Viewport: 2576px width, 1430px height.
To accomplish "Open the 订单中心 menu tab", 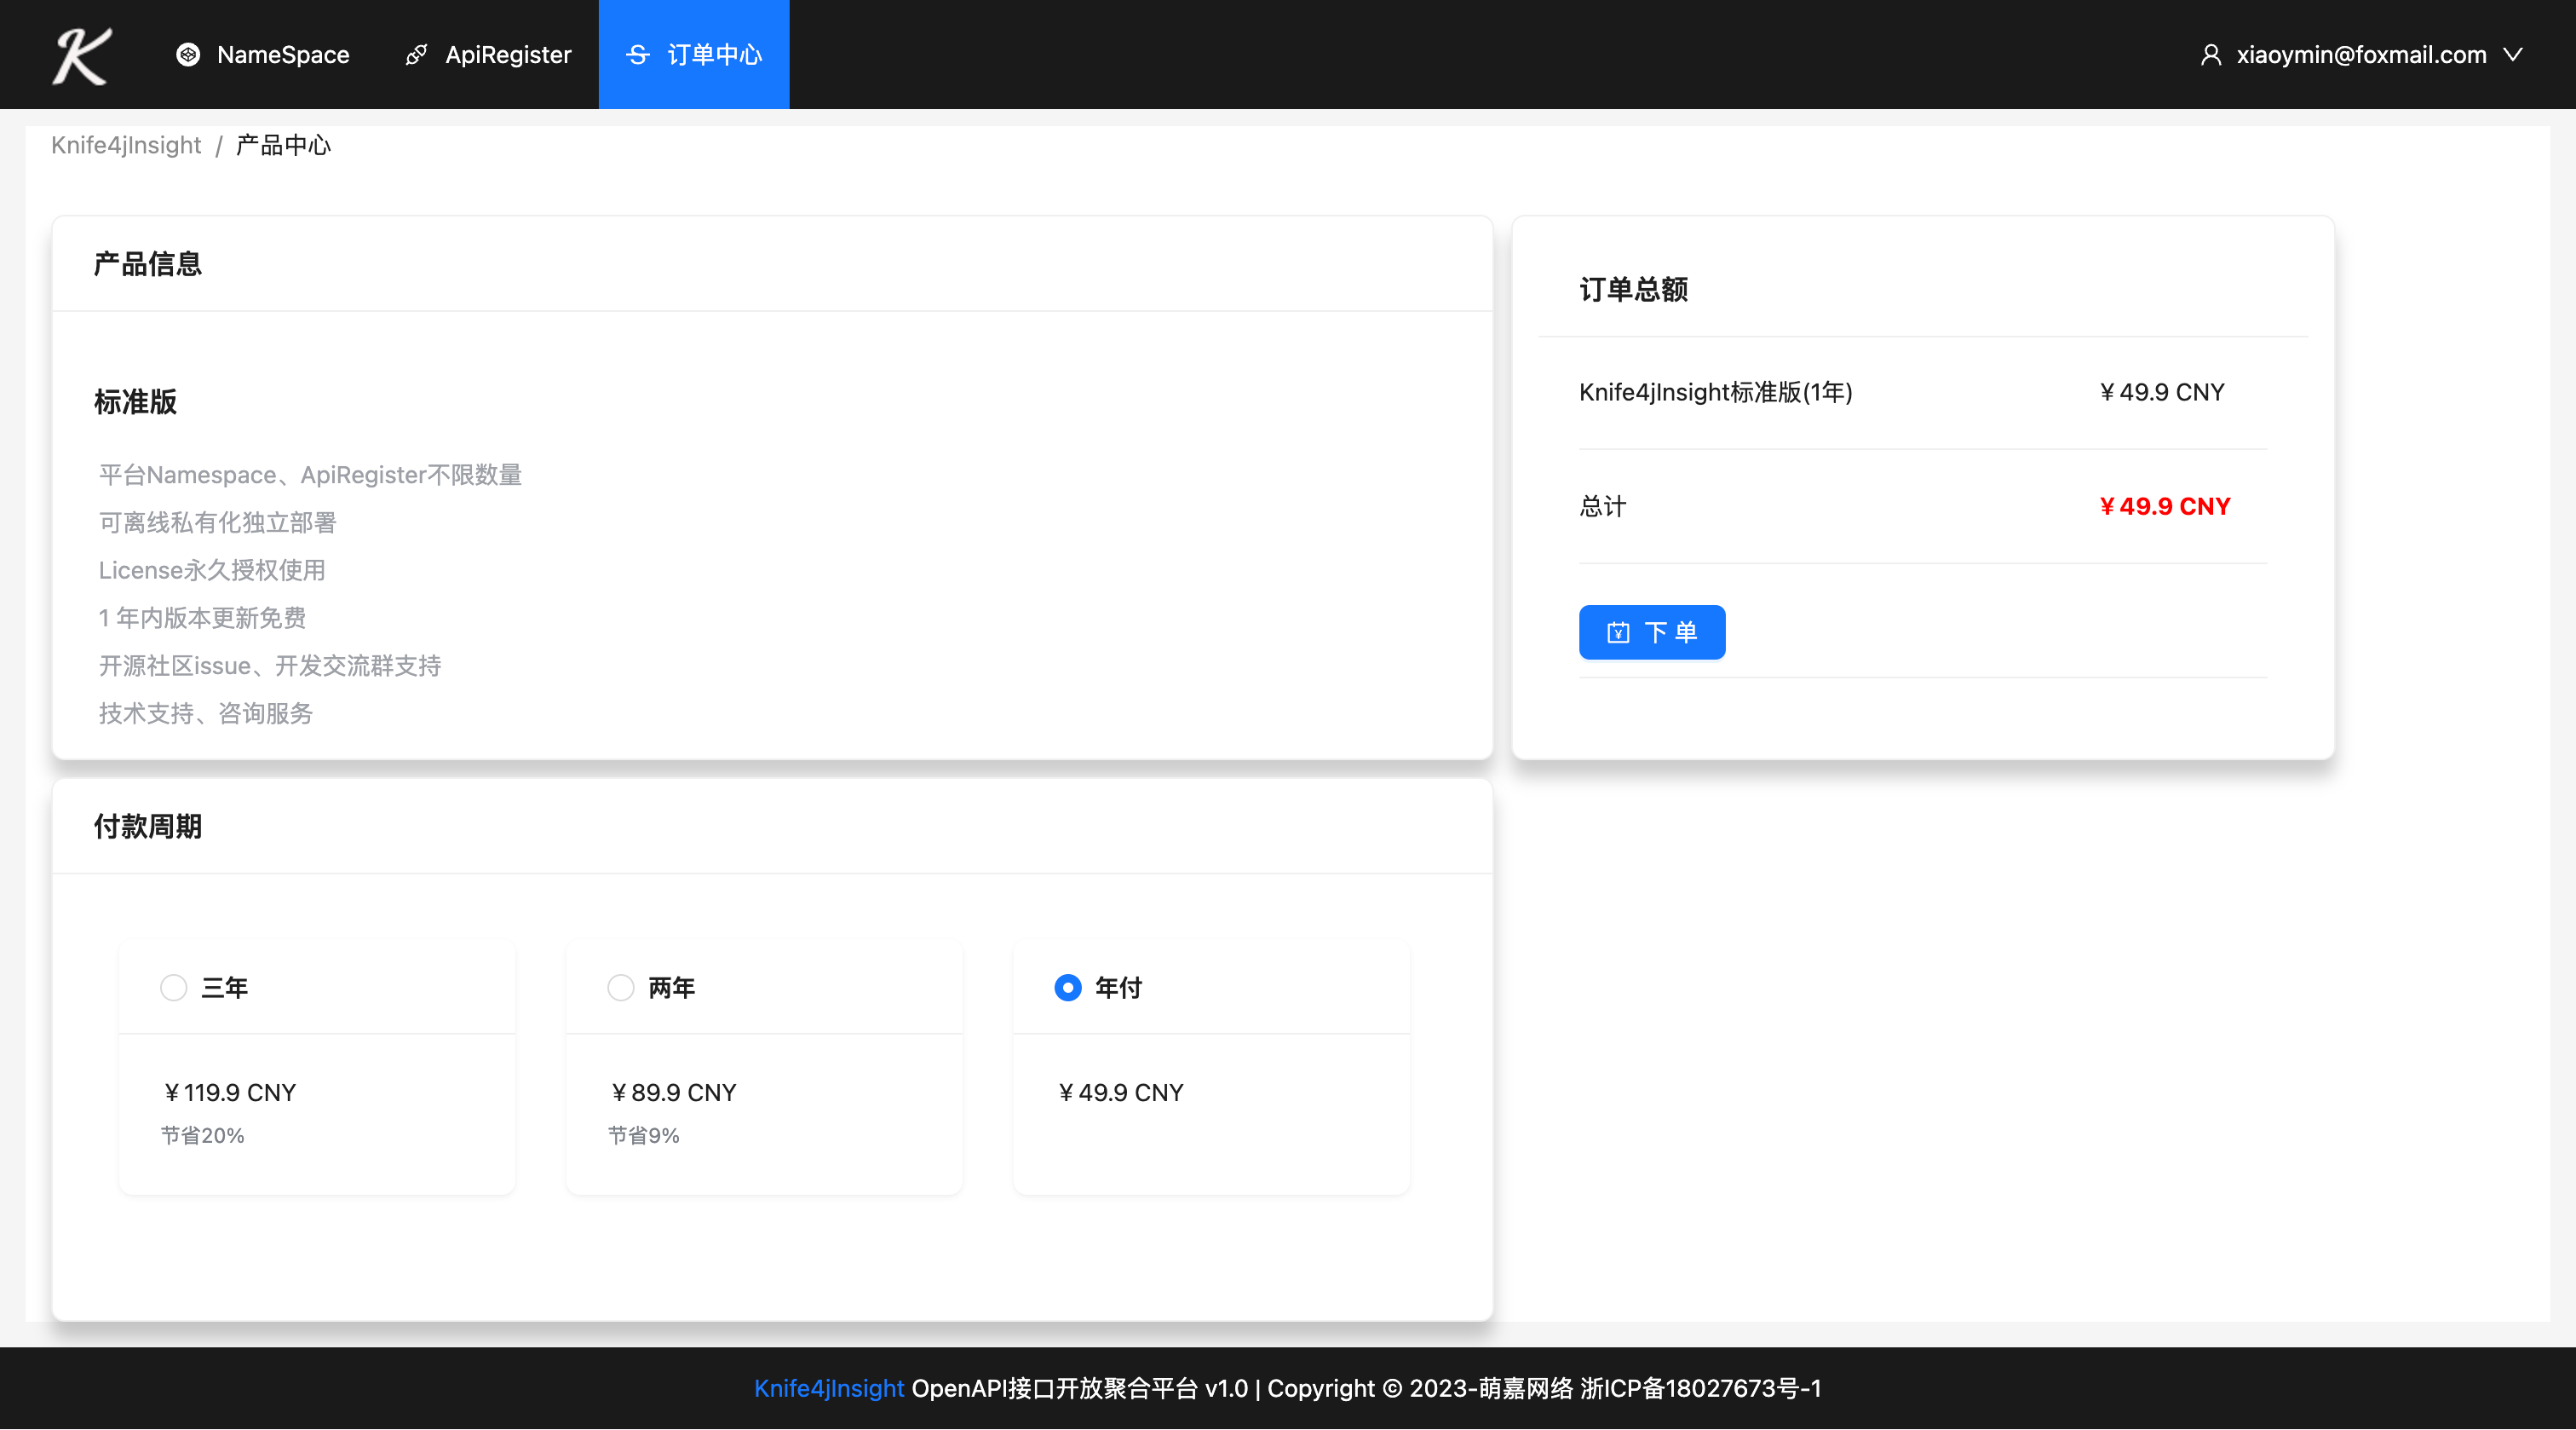I will coord(694,55).
